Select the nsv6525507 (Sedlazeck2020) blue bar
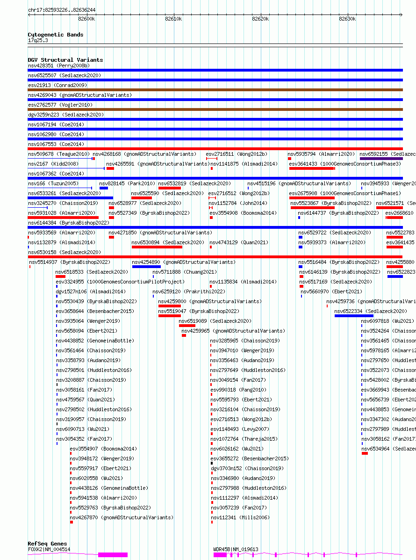416x560 pixels. [215, 80]
